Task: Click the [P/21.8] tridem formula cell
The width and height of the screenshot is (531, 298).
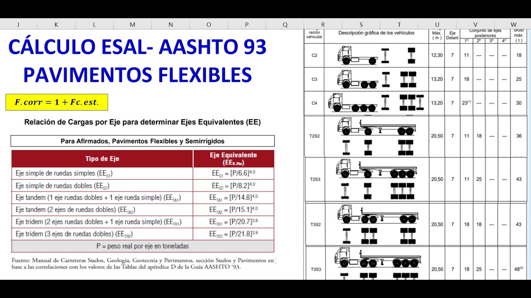Action: (234, 234)
